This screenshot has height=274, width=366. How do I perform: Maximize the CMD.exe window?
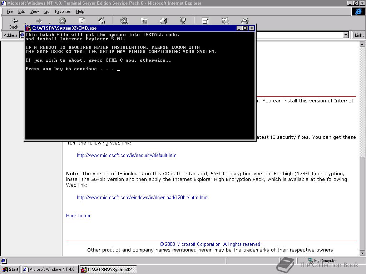tap(245, 28)
